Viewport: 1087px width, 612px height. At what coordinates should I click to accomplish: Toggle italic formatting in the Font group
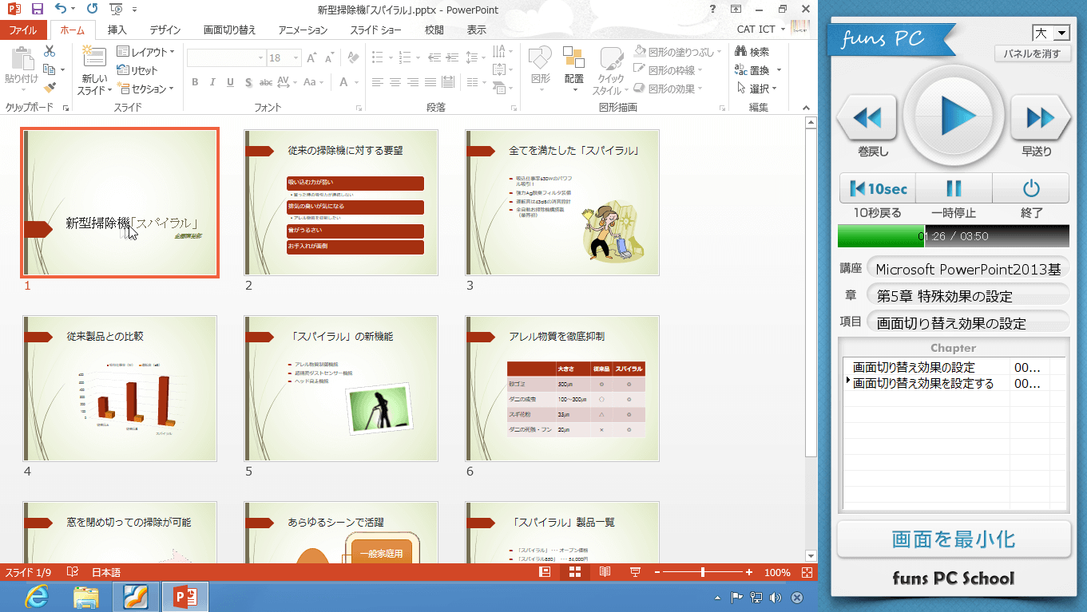tap(212, 82)
